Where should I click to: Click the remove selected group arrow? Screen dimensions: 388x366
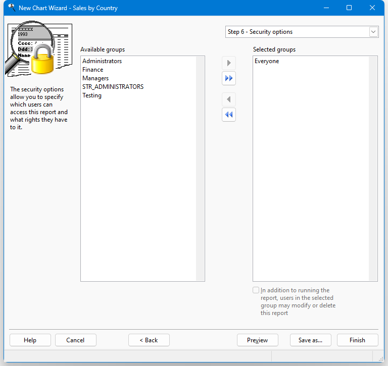[x=229, y=99]
